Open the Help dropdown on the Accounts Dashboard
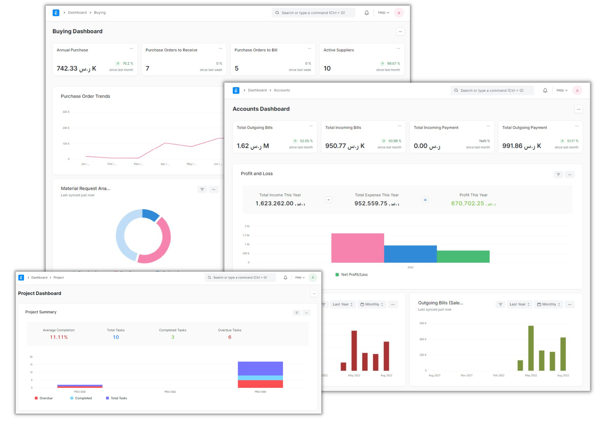The width and height of the screenshot is (595, 421). [x=562, y=90]
